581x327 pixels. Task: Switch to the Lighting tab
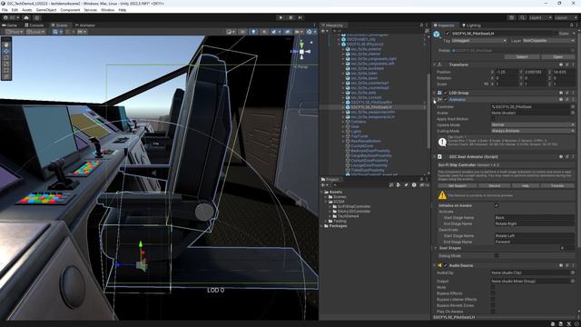(471, 25)
